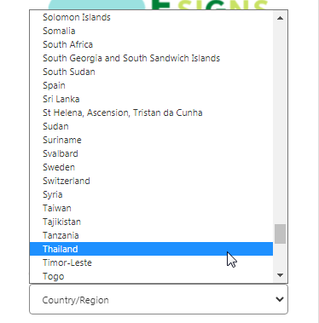The image size is (319, 323).
Task: Pick Timor-Leste from the dropdown
Action: [x=151, y=262]
